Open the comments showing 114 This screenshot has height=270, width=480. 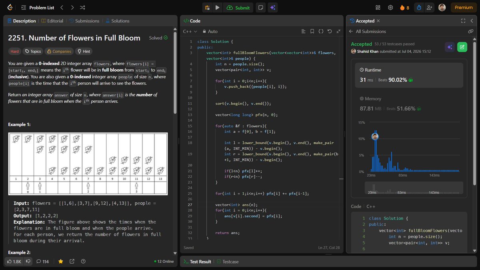point(42,261)
